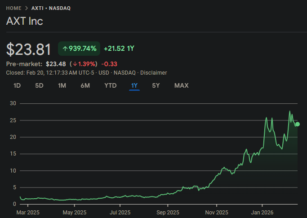
Task: Open the Disclaimer link
Action: (x=154, y=73)
